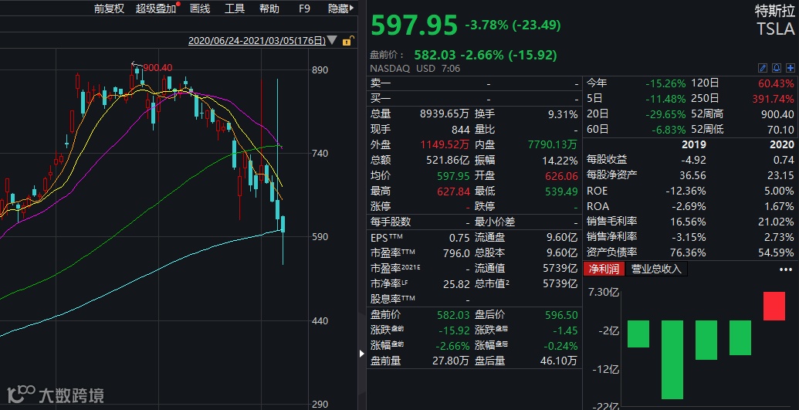Click the 900.40 high price marker

pos(157,67)
